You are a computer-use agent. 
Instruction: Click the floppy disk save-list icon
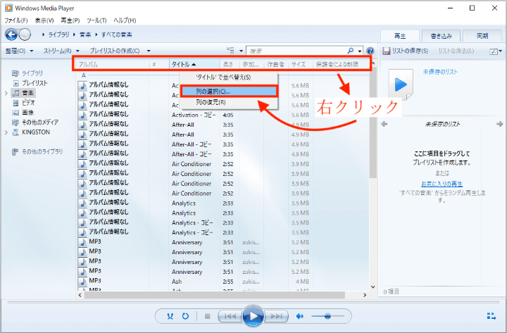(x=386, y=51)
